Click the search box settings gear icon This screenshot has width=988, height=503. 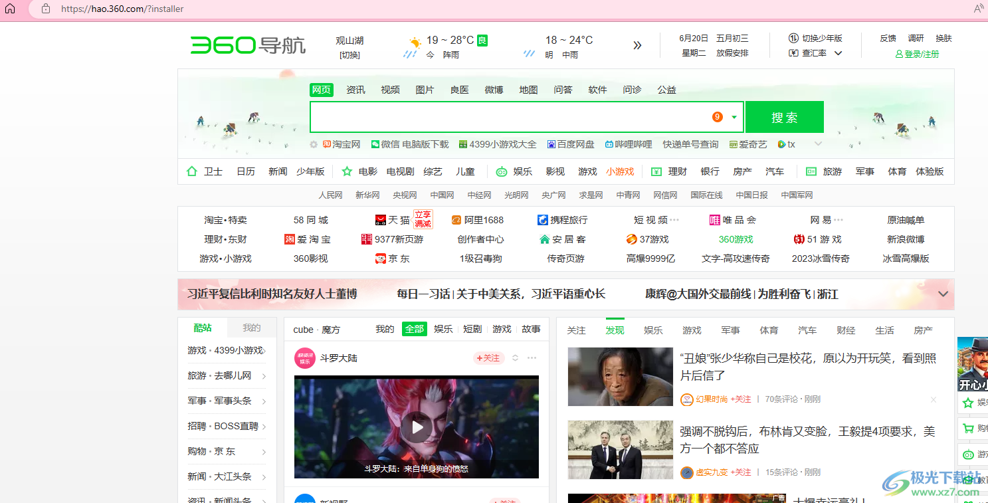tap(314, 144)
